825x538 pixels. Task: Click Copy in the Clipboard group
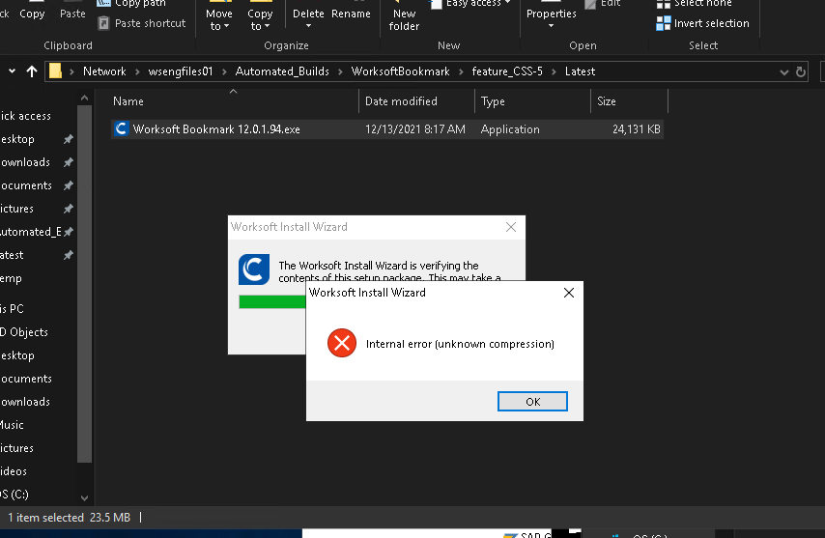tap(32, 14)
